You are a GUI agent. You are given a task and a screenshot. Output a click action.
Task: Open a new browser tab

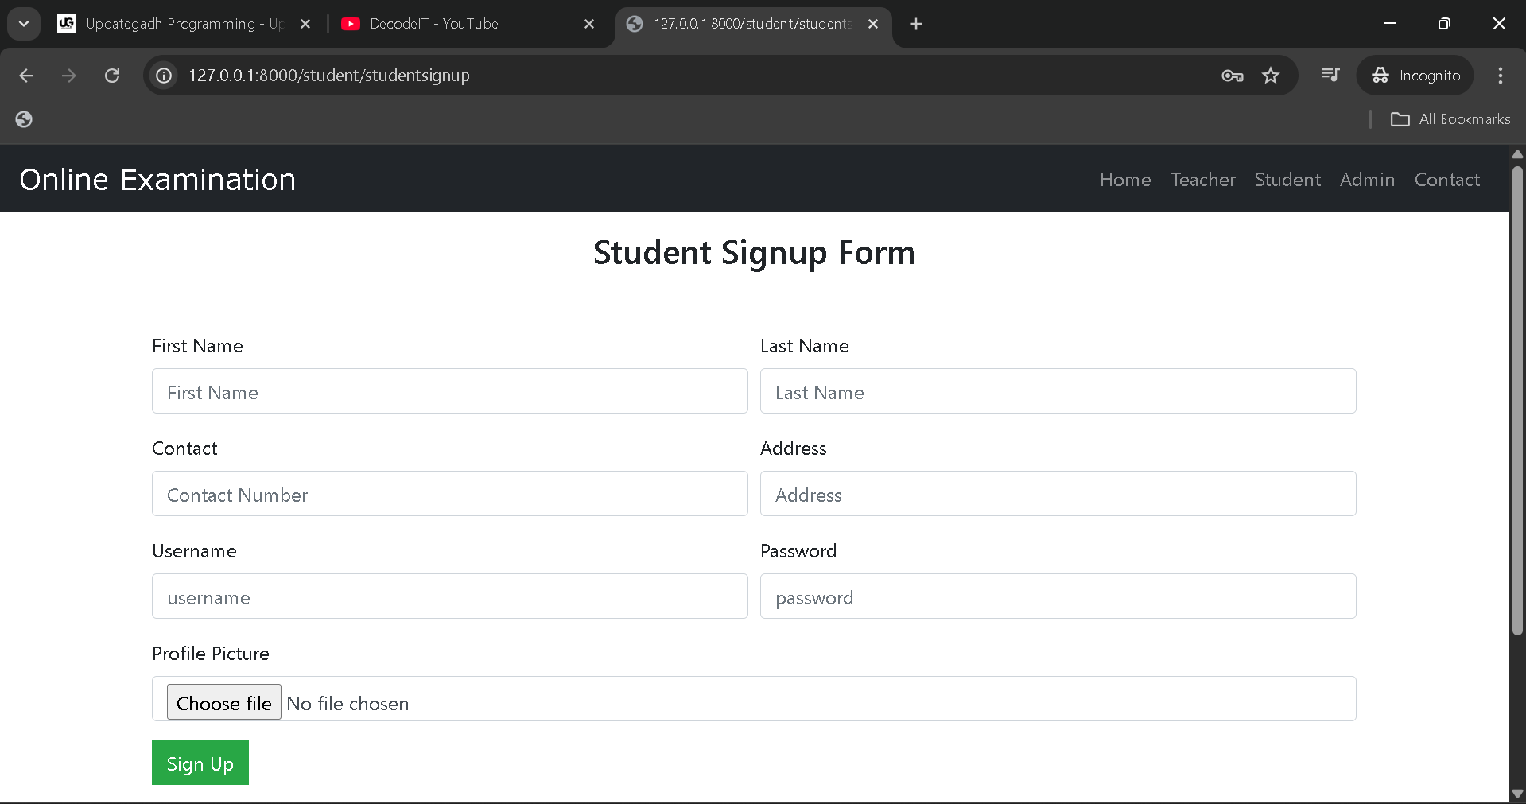tap(916, 24)
